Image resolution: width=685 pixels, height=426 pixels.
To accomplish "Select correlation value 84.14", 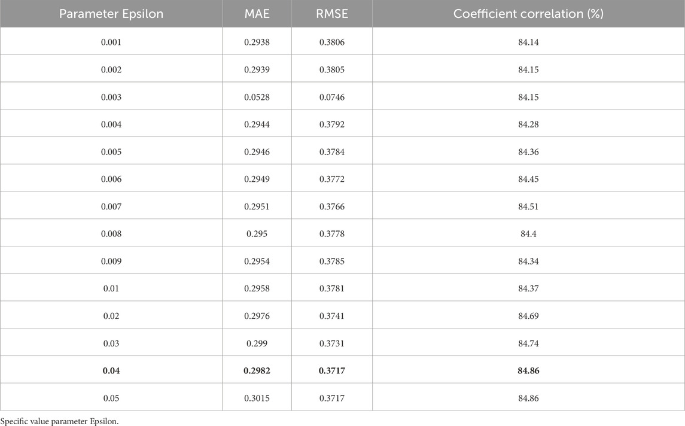I will coord(528,42).
